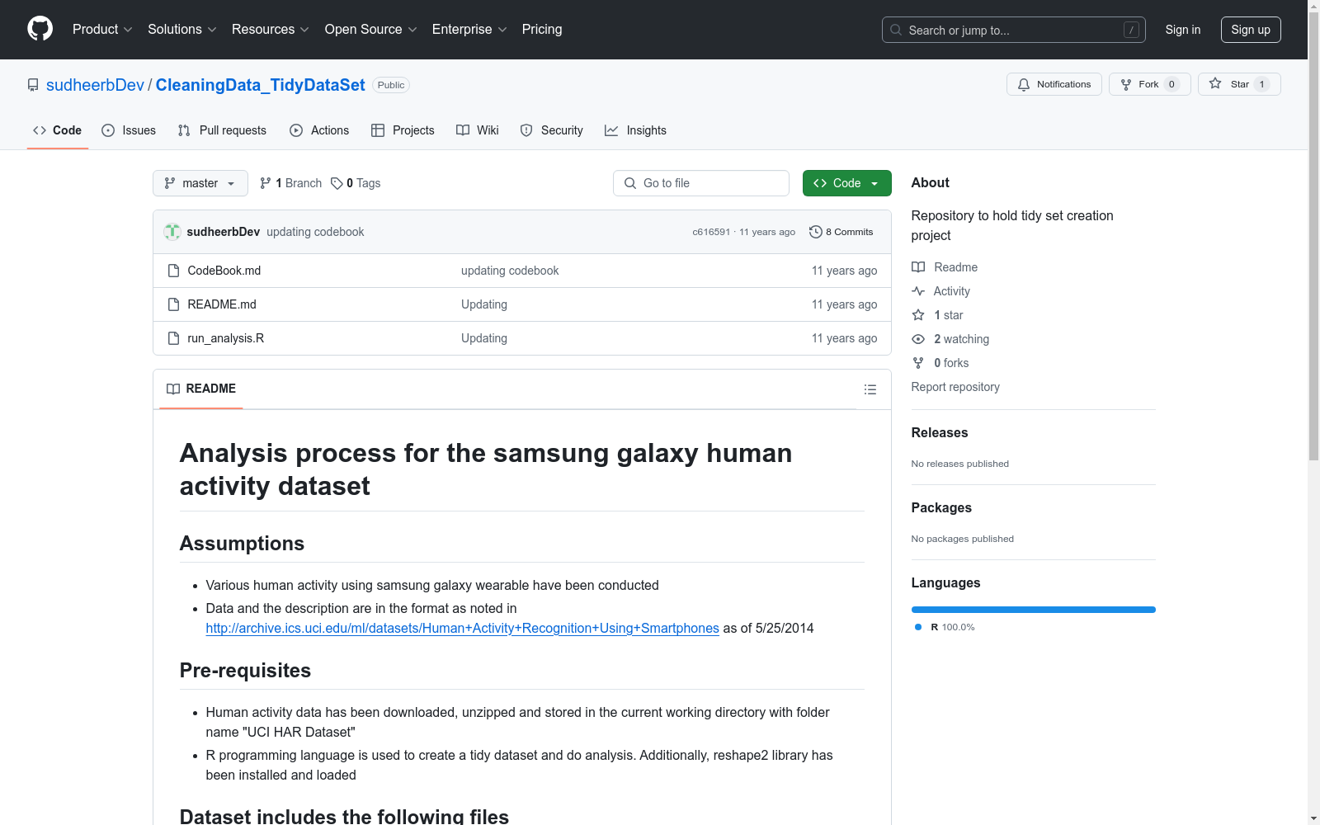Click the Go to file input
This screenshot has width=1320, height=825.
[x=701, y=183]
